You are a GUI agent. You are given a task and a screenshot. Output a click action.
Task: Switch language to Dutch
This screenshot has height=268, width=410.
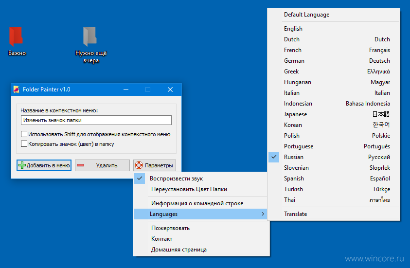tap(334, 39)
